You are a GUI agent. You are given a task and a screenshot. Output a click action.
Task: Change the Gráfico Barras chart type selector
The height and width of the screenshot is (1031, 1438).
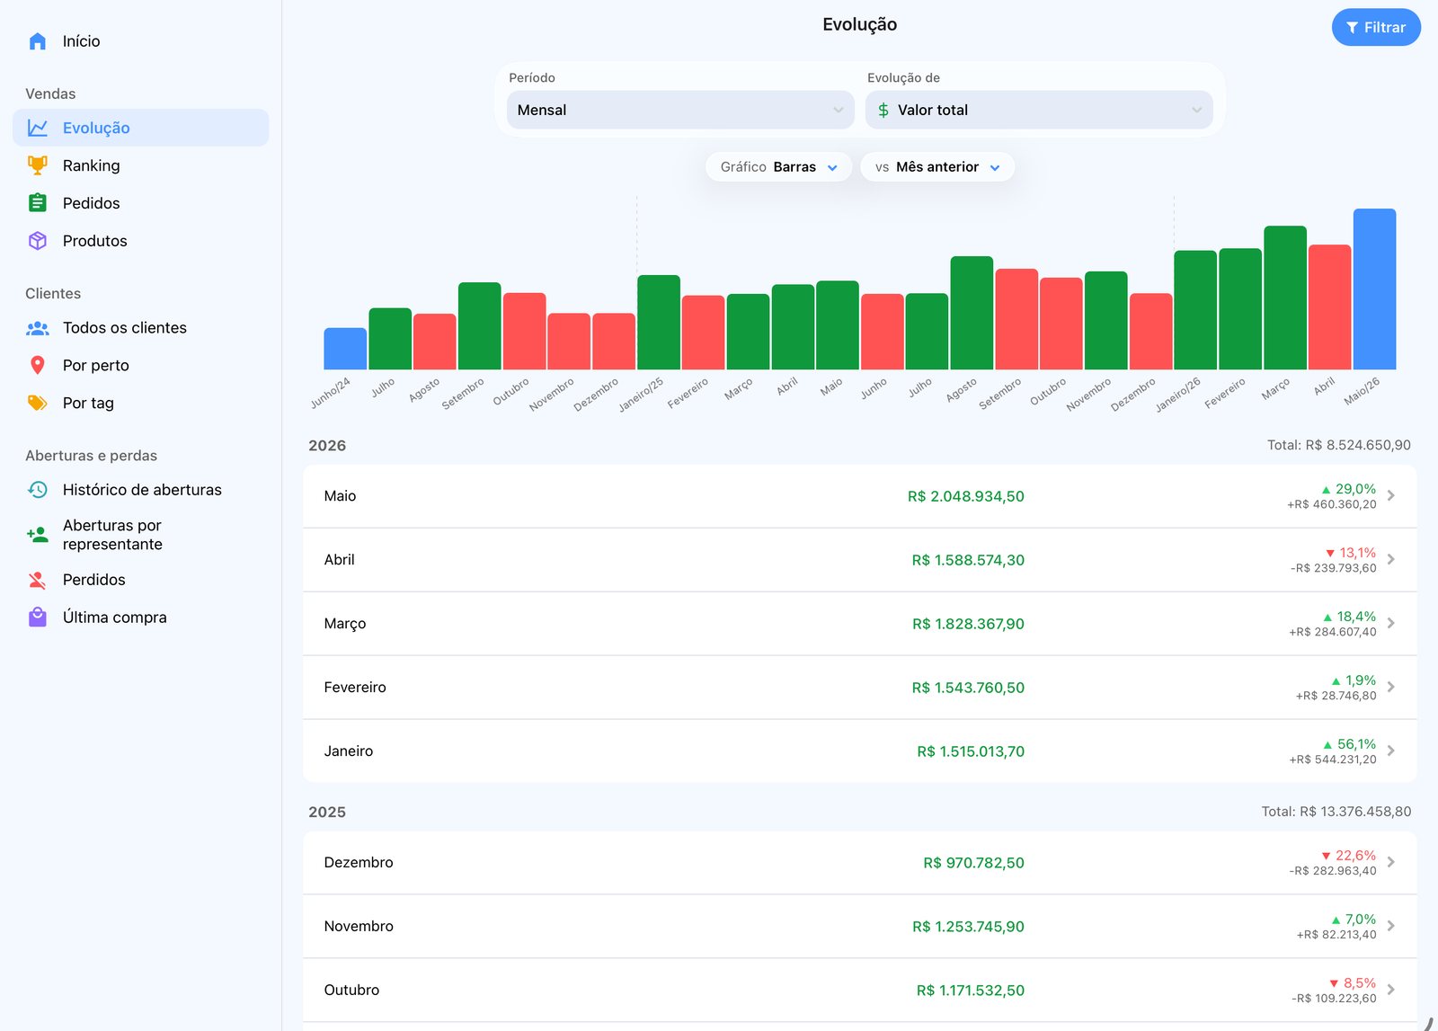click(778, 167)
